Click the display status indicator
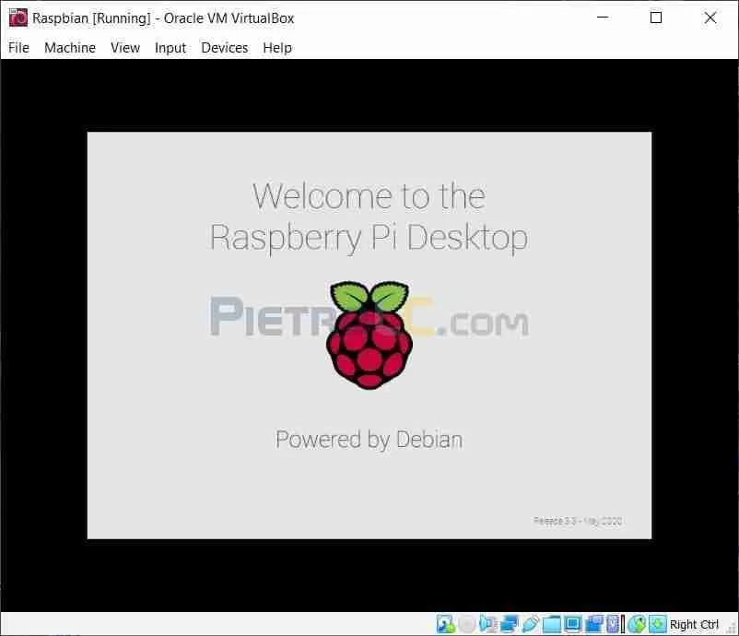739x636 pixels. click(573, 624)
